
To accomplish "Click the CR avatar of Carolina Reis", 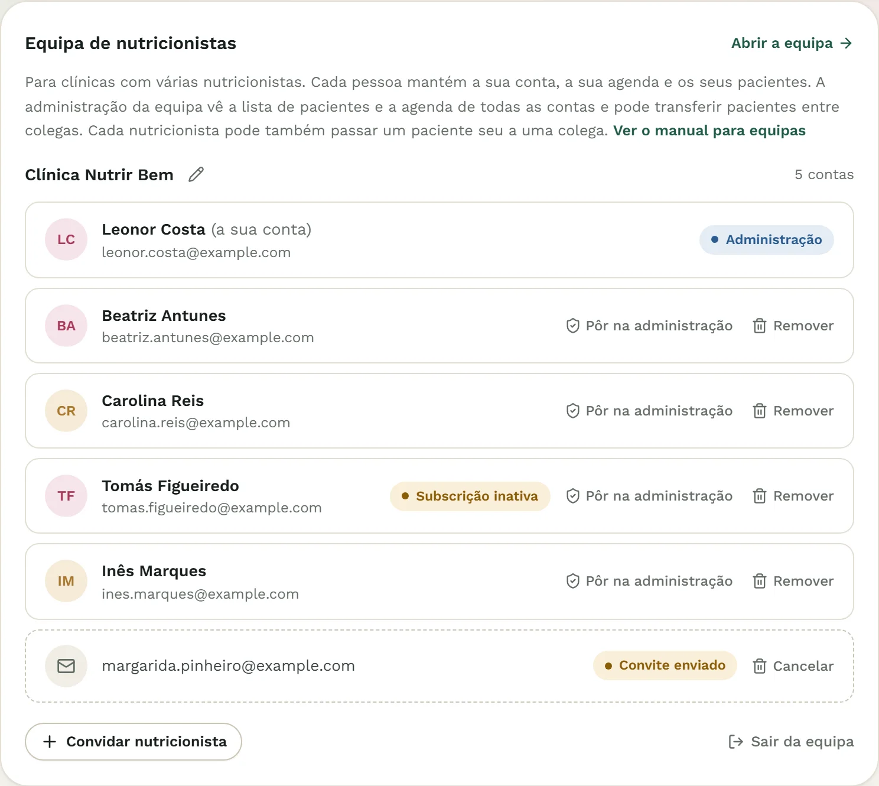I will (66, 411).
